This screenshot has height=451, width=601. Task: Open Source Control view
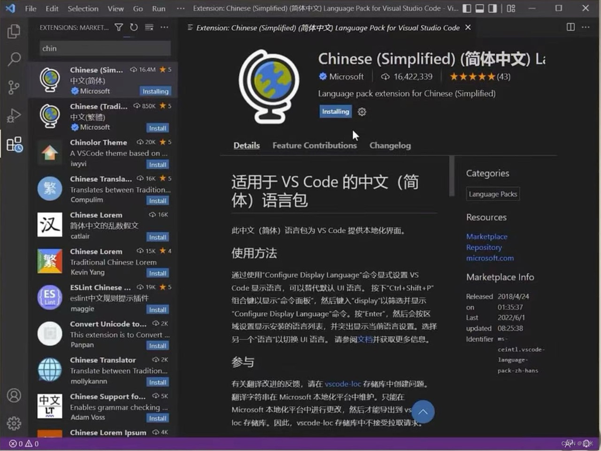(14, 87)
